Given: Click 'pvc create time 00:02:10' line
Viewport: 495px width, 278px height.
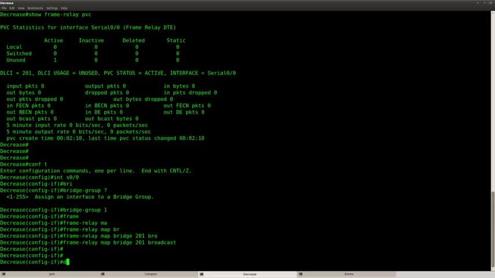Looking at the screenshot, I should coord(105,138).
